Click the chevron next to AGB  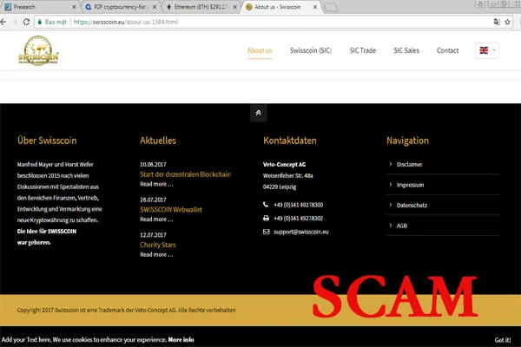(x=391, y=226)
